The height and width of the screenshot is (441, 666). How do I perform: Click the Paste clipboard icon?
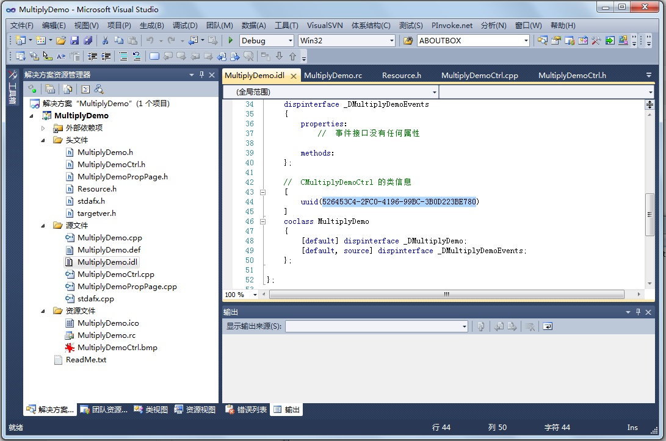pyautogui.click(x=132, y=40)
